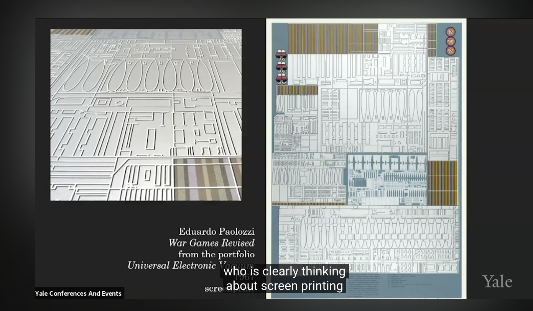The height and width of the screenshot is (311, 533).
Task: Click the top circular star badge icon
Action: pos(450,32)
